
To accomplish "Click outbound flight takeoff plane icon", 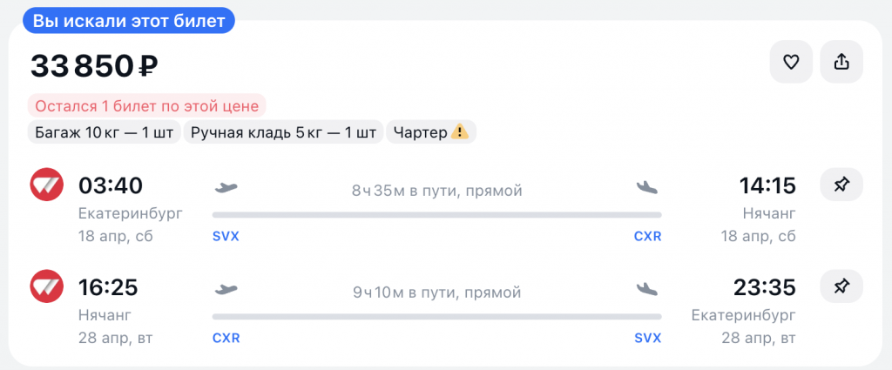I will pos(226,186).
